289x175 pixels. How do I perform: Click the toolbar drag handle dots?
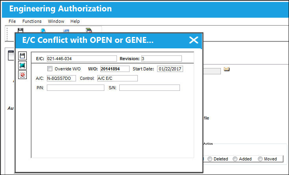coord(7,34)
